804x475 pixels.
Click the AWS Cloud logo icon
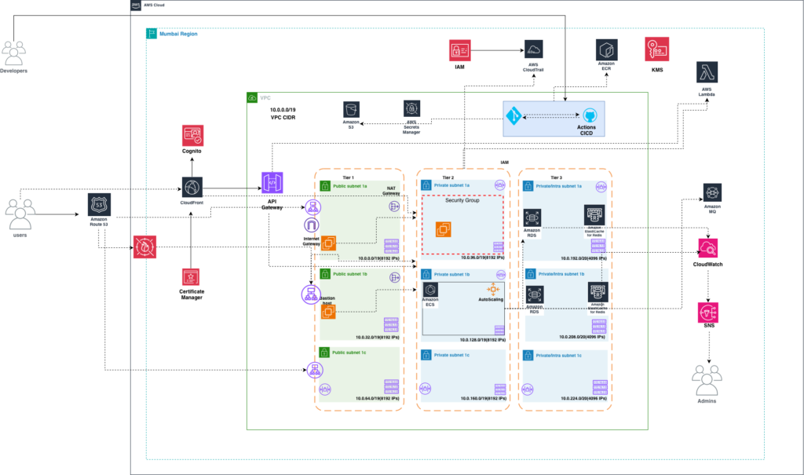[136, 5]
